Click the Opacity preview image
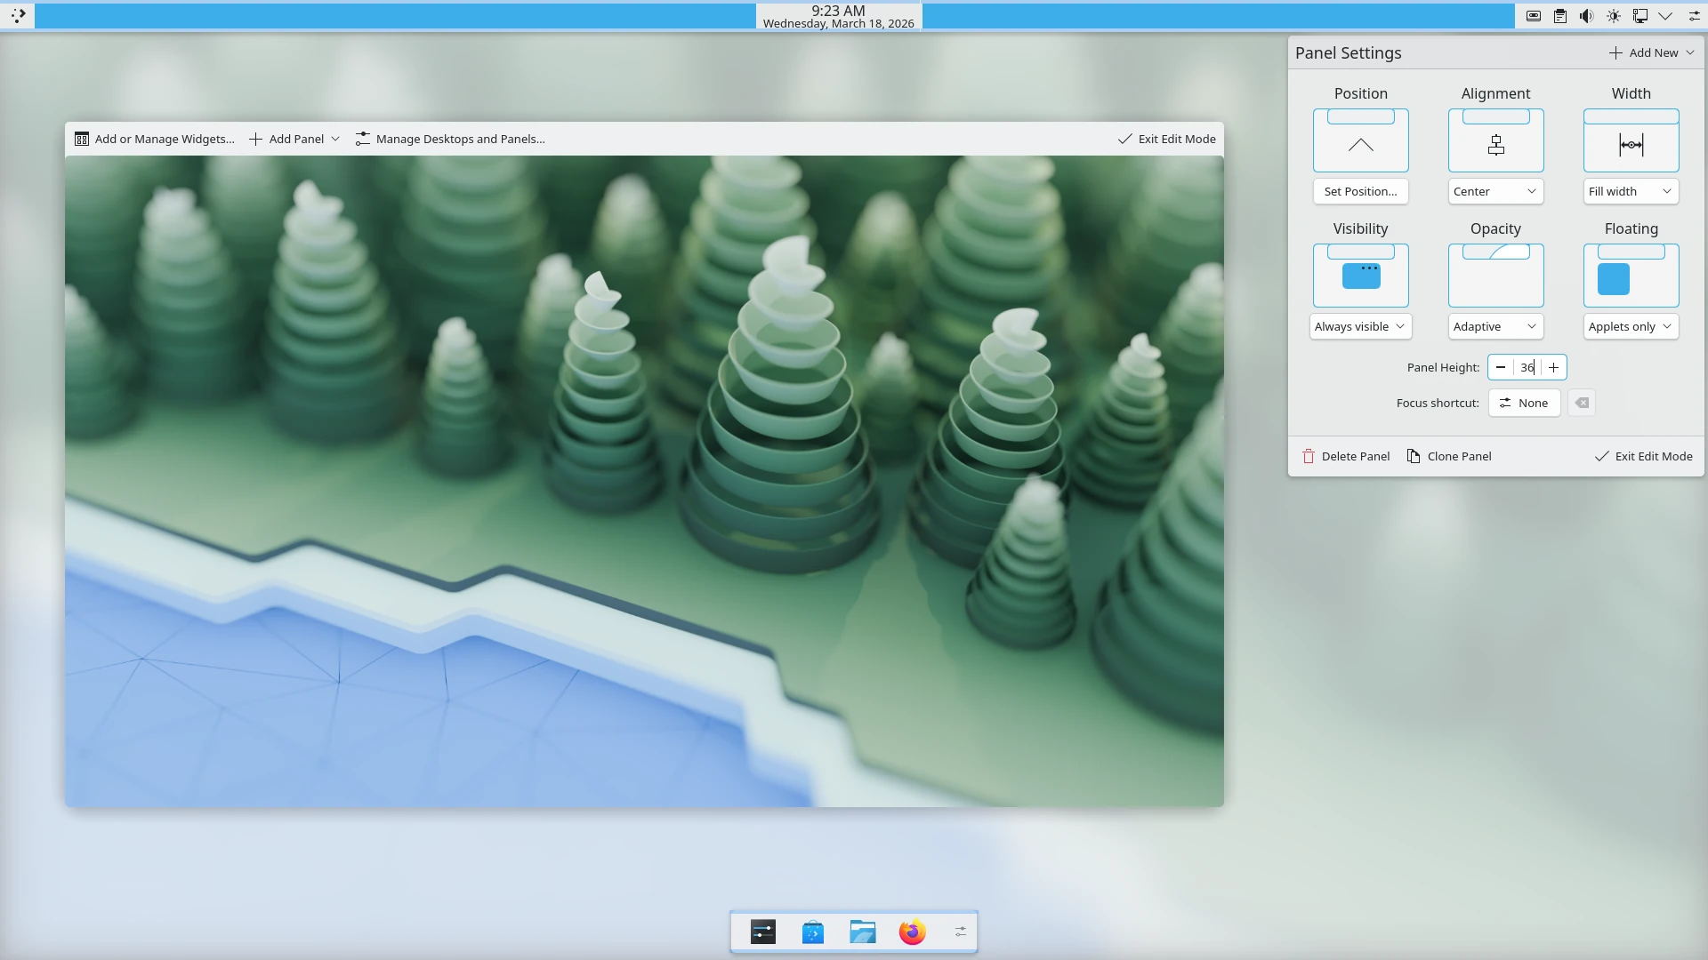1708x960 pixels. point(1496,276)
